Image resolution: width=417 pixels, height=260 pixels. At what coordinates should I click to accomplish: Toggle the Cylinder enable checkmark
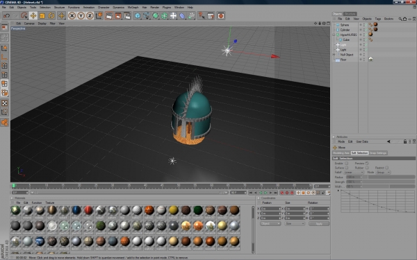tap(366, 30)
